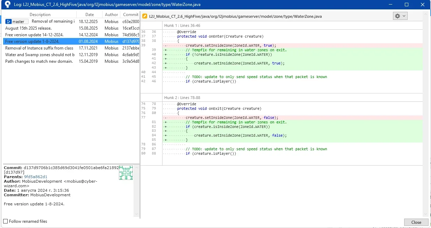
Task: Click the date cell 18.12.2025
Action: coord(88,22)
